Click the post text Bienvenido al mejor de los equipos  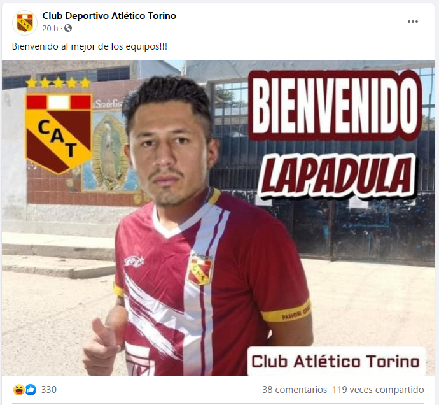tap(90, 46)
